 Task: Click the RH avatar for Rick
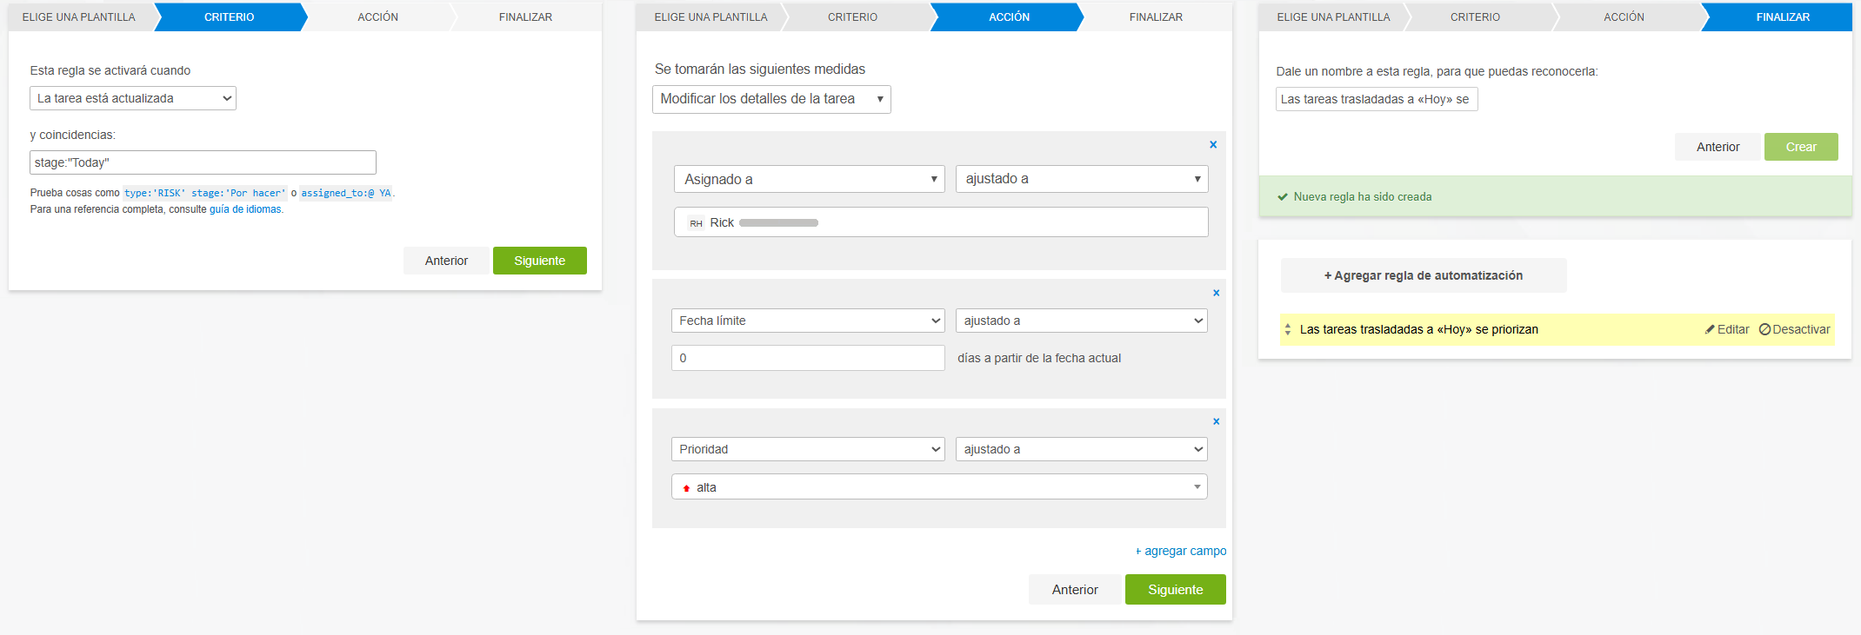696,223
